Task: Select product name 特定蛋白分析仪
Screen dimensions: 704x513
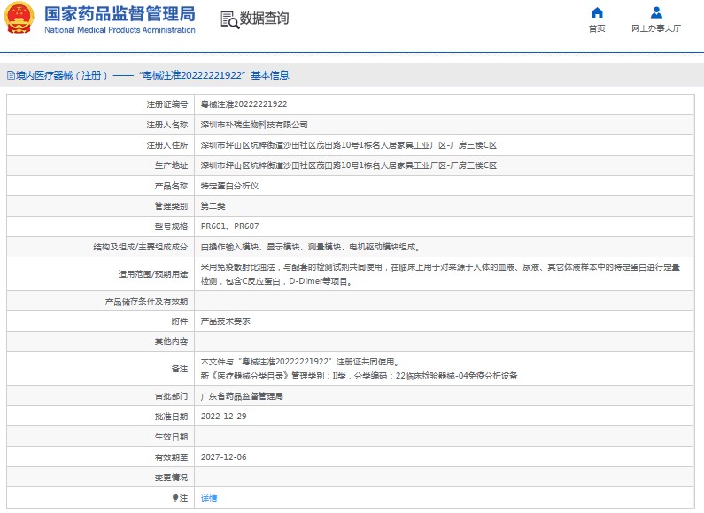Action: pos(229,186)
